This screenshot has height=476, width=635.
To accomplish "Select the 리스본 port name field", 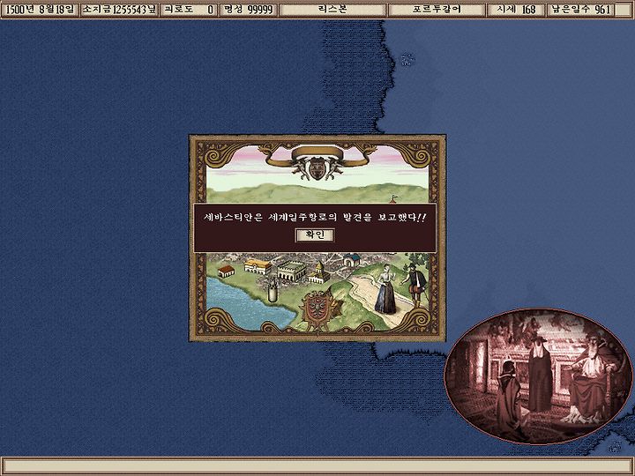I will 332,10.
